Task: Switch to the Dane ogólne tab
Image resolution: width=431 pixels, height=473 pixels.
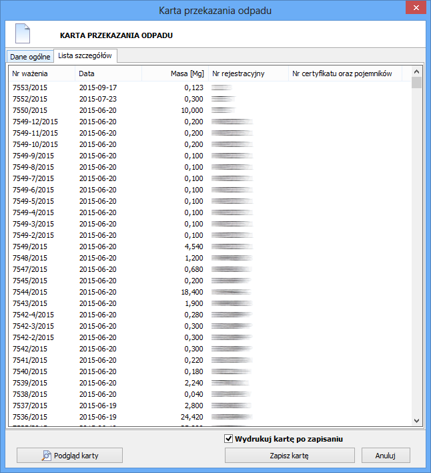Action: (x=30, y=57)
